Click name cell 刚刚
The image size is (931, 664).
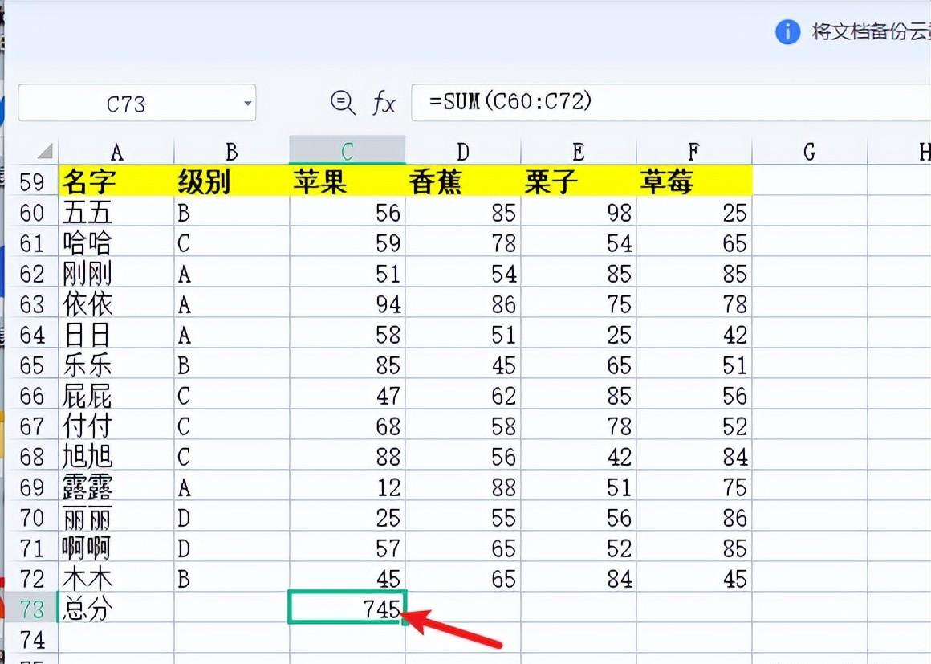[x=116, y=273]
